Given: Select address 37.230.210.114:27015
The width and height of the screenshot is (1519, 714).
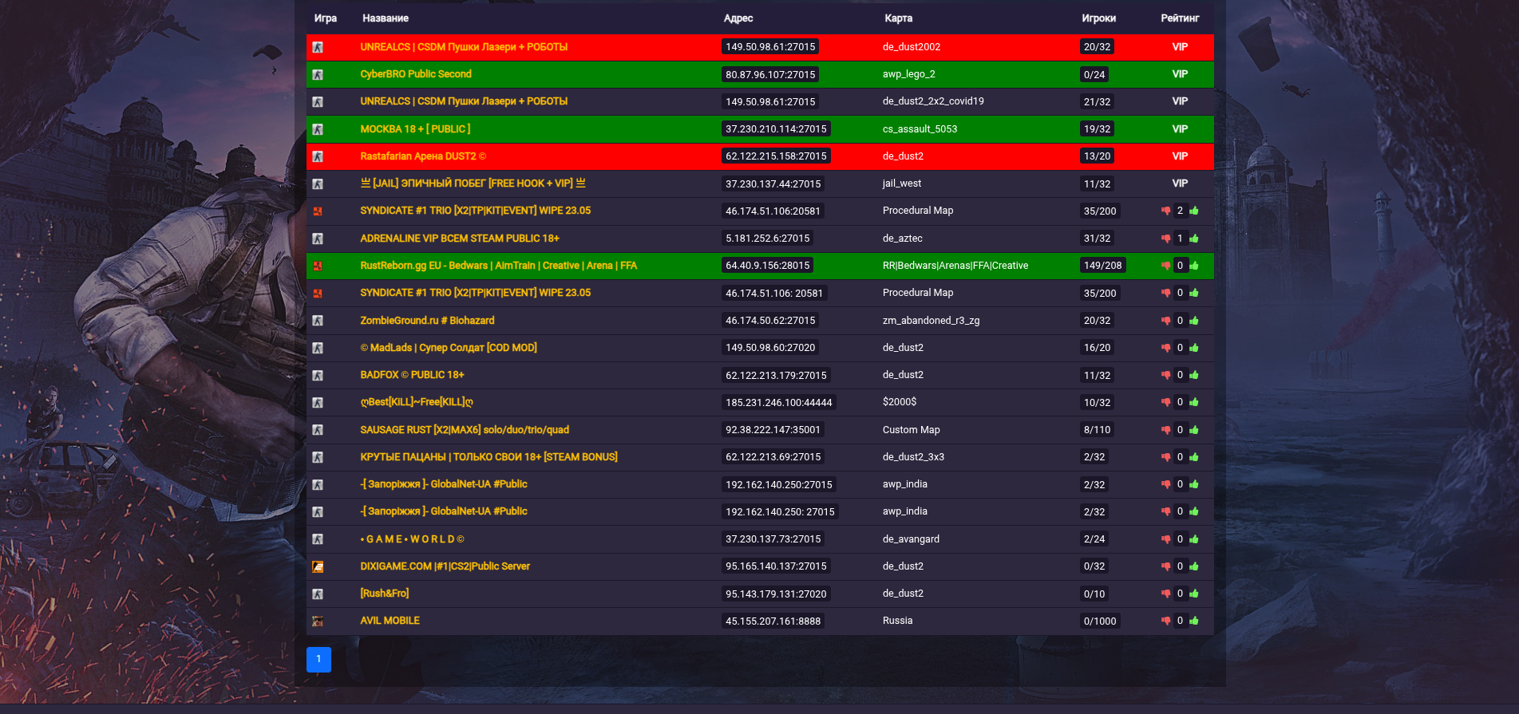Looking at the screenshot, I should click(x=776, y=129).
